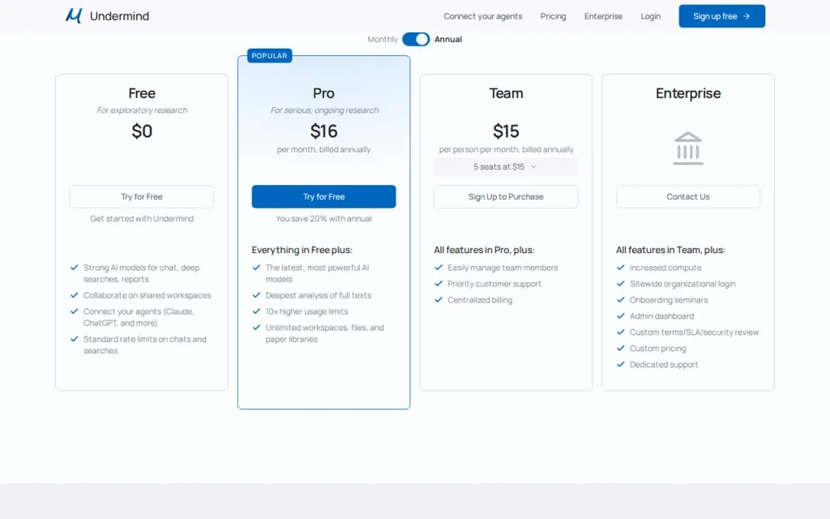Click the blue Try for Free Pro button
The height and width of the screenshot is (519, 830).
coord(323,196)
